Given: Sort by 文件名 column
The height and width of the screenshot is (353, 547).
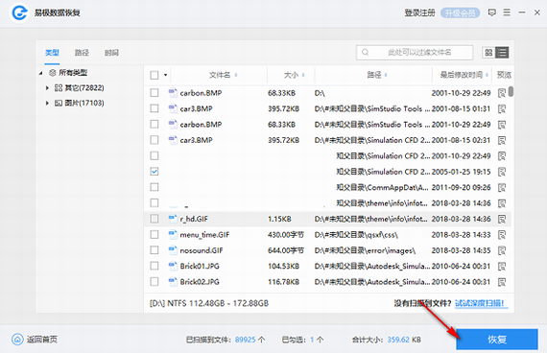Looking at the screenshot, I should (x=224, y=75).
